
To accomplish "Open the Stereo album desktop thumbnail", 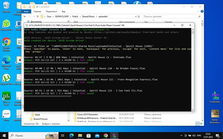I will (215, 116).
